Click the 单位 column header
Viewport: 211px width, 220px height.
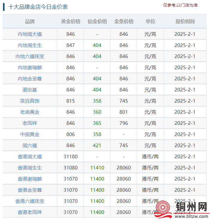(150, 21)
